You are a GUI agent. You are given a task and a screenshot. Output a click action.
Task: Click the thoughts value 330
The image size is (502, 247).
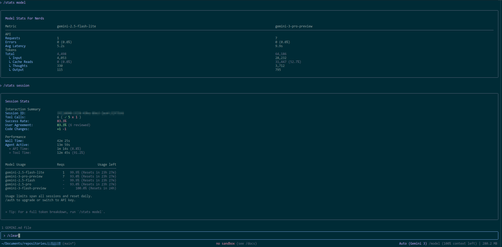(60, 66)
